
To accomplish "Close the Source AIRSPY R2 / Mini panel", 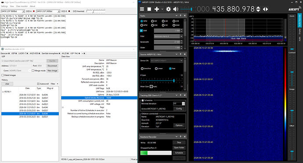I will coord(184,54).
